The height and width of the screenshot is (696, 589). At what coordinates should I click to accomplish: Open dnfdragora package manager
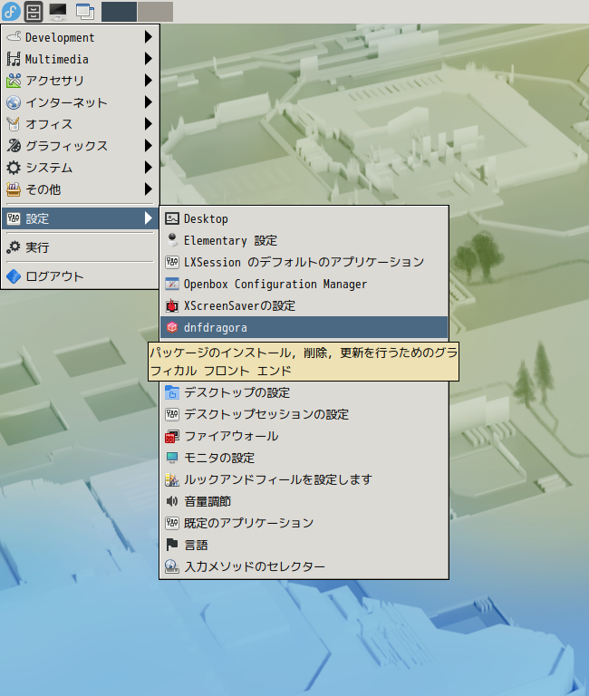point(304,327)
